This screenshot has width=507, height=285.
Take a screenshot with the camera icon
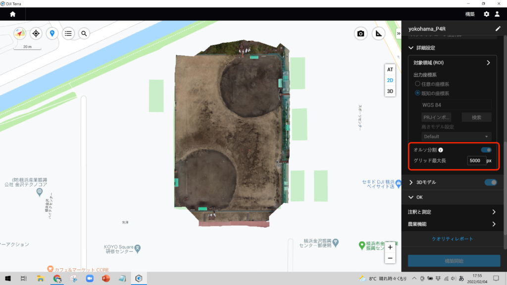[x=361, y=34]
